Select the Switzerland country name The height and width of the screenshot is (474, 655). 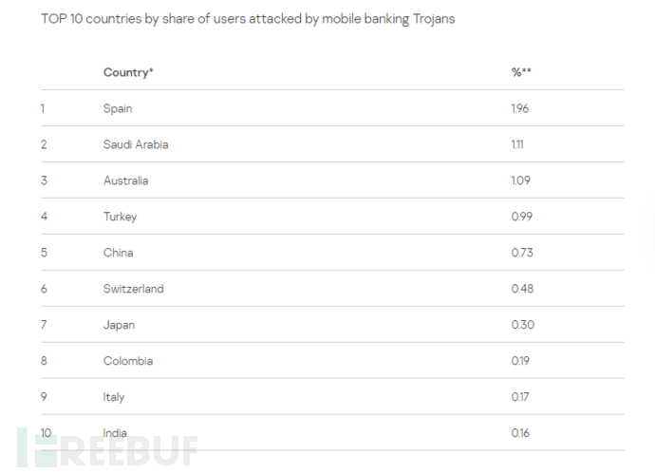click(133, 289)
